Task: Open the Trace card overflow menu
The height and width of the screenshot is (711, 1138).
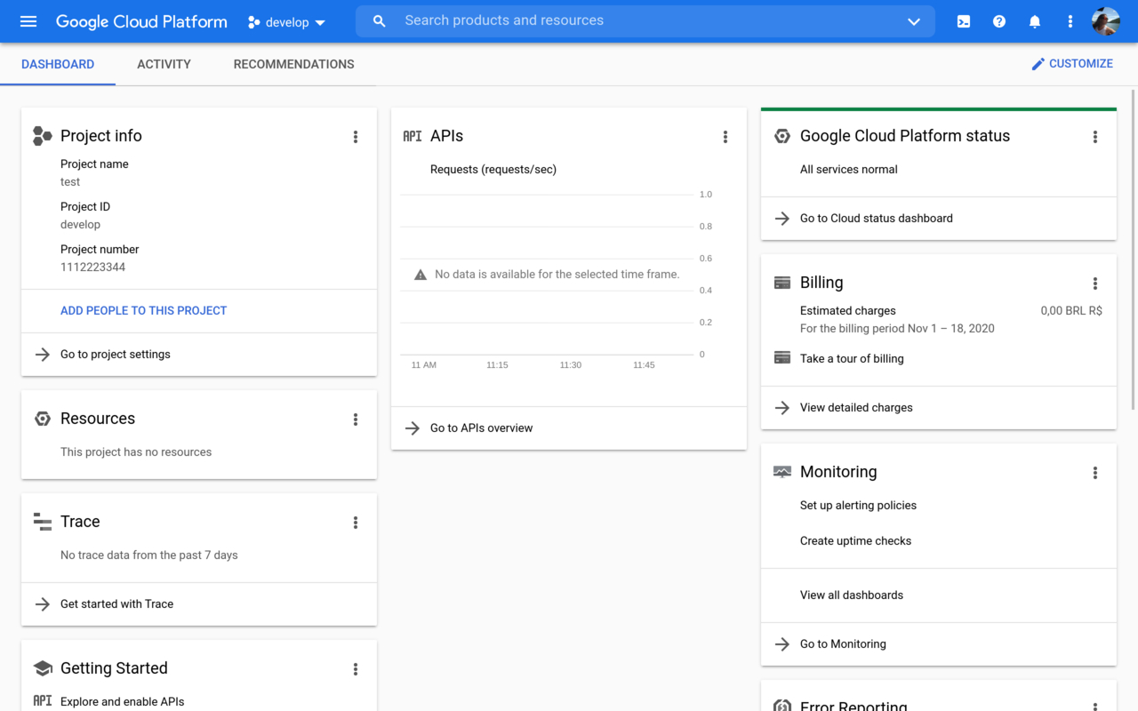Action: 355,523
